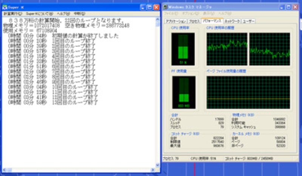Switch to the アプリケーション tab

(x=176, y=21)
